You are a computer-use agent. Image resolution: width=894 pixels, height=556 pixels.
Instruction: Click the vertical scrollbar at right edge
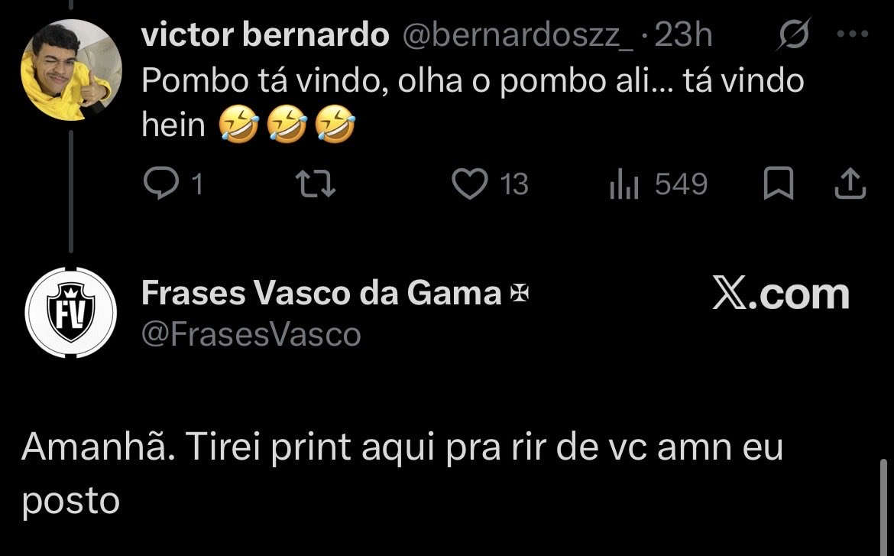pos(883,507)
